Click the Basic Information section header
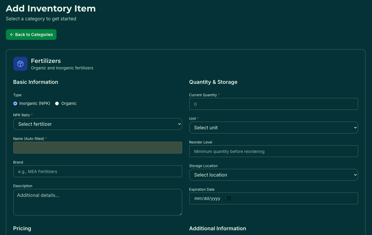Screen dimensions: 372x235 pos(35,82)
